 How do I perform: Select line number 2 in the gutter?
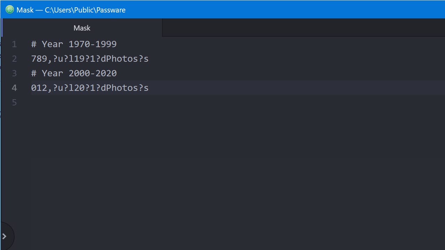click(14, 59)
